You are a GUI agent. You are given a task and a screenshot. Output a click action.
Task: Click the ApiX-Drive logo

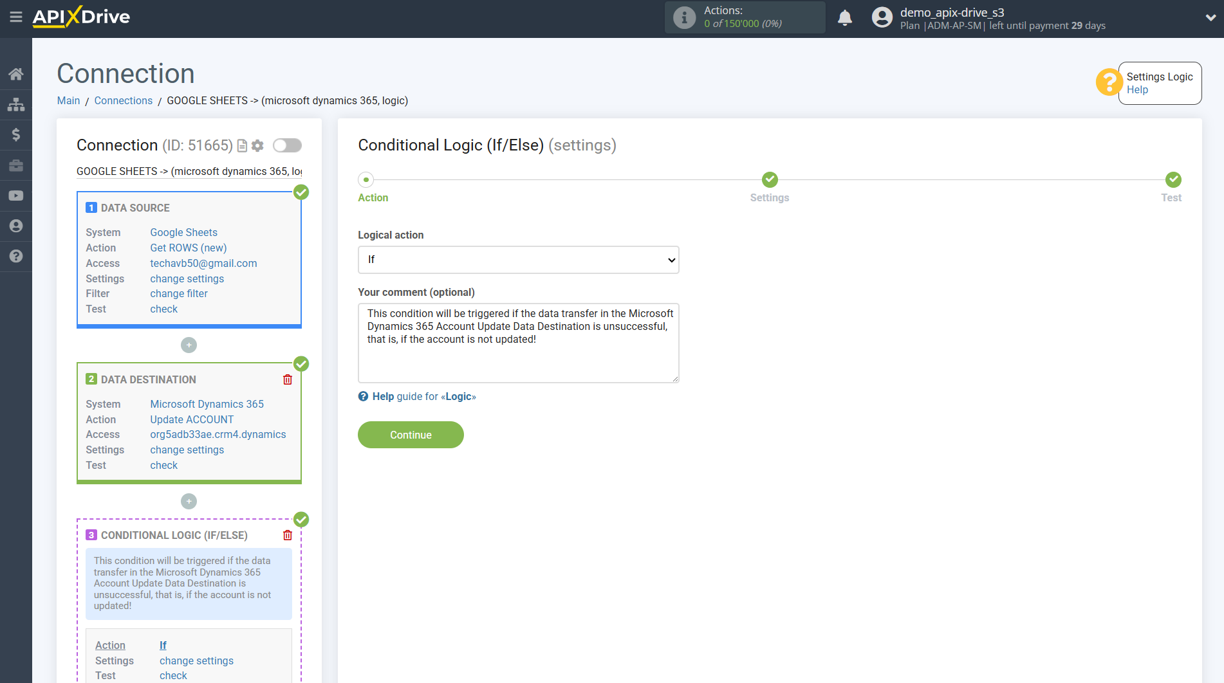tap(81, 17)
